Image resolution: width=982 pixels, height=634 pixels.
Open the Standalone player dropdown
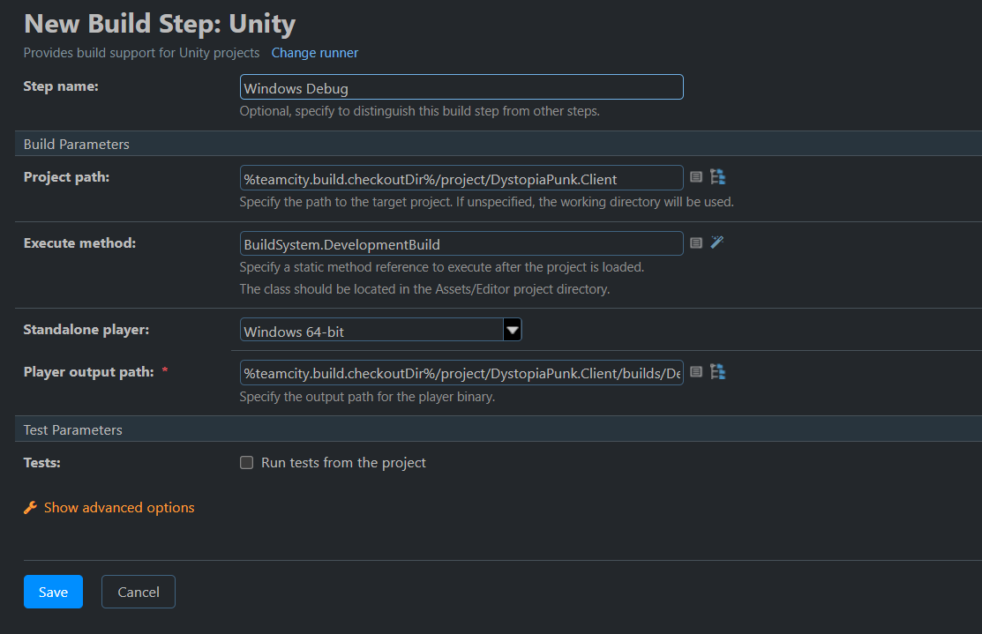coord(381,330)
